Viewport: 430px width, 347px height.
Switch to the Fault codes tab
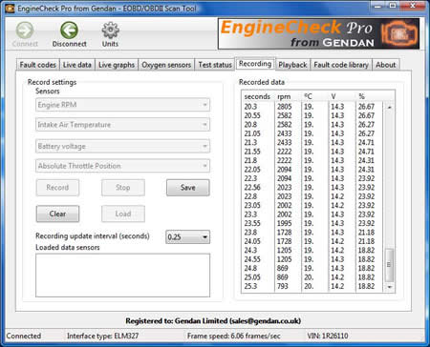38,65
